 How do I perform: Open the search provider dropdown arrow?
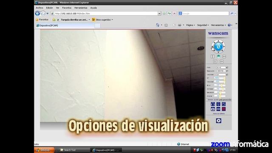(x=235, y=13)
